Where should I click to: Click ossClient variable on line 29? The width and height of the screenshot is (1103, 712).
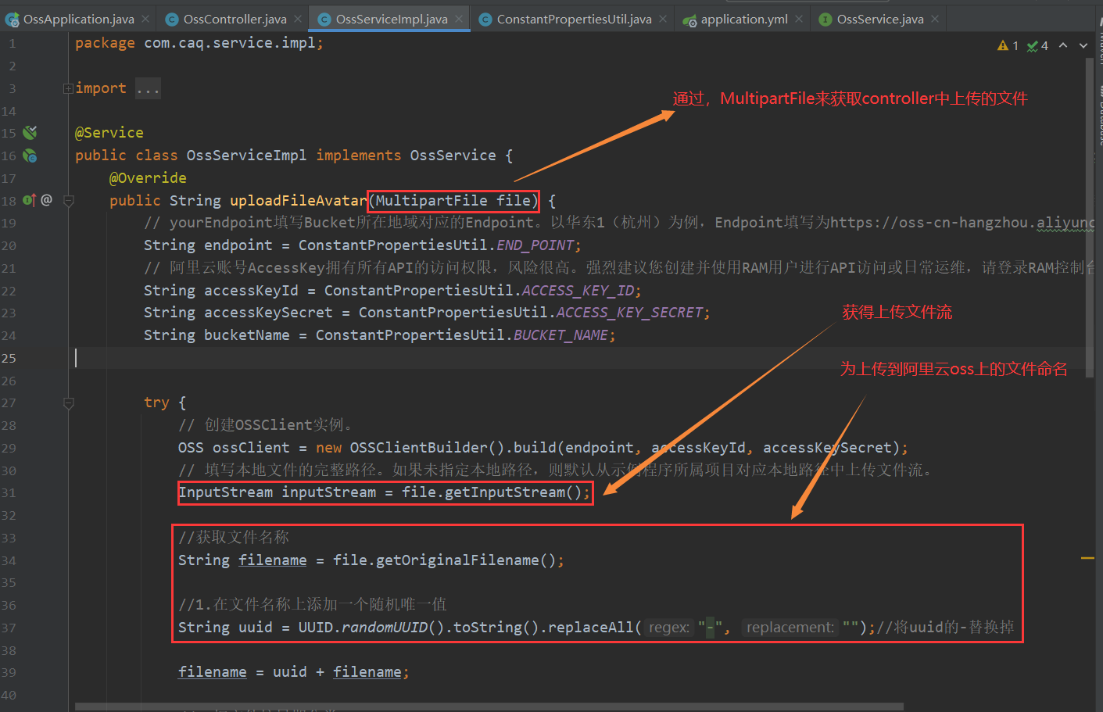point(251,448)
